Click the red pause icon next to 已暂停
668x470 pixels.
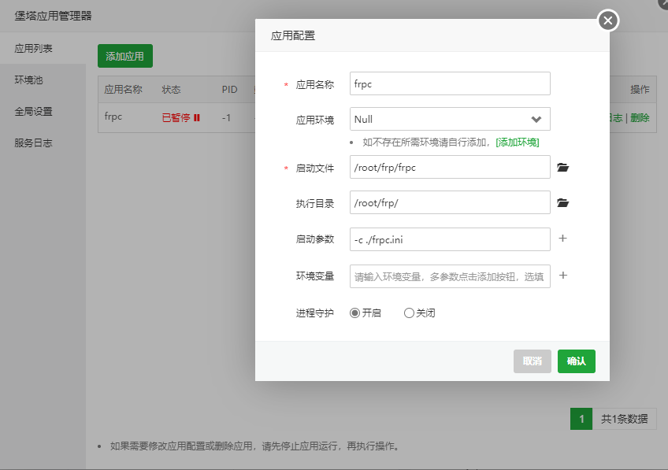[x=196, y=118]
